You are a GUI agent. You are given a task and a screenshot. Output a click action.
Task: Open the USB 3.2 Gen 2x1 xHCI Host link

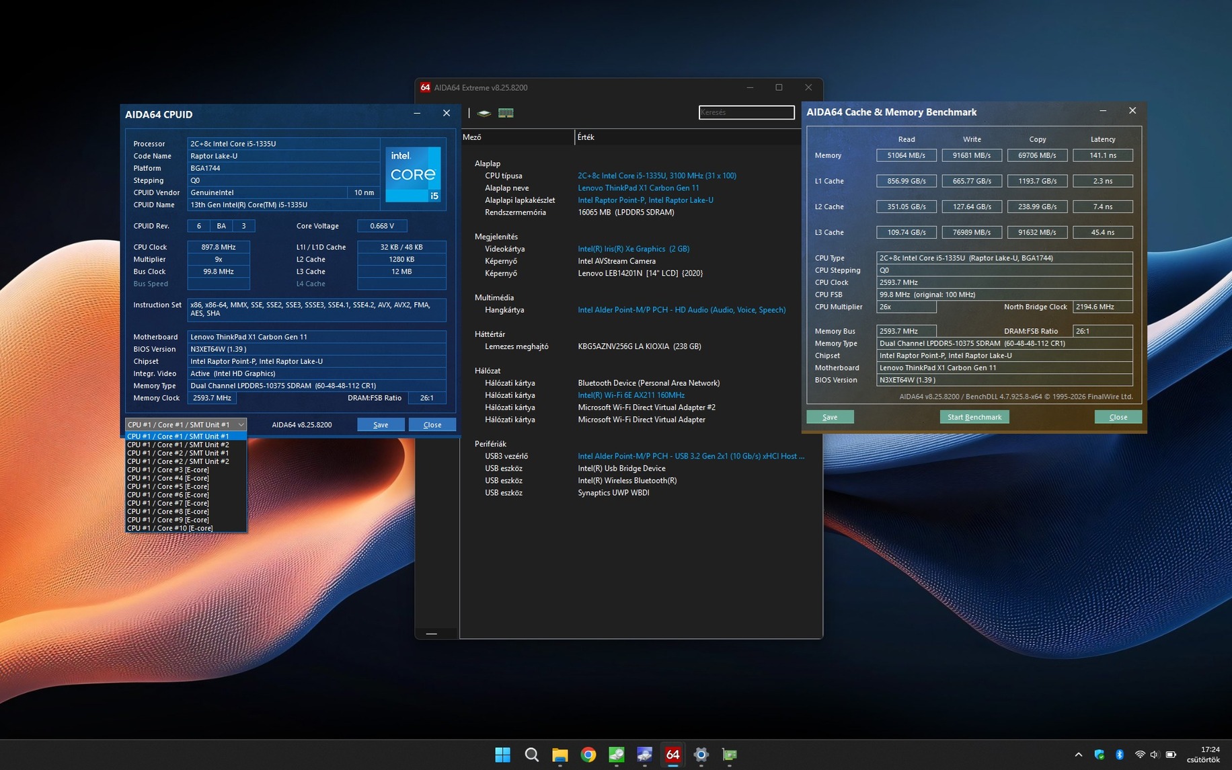tap(691, 456)
